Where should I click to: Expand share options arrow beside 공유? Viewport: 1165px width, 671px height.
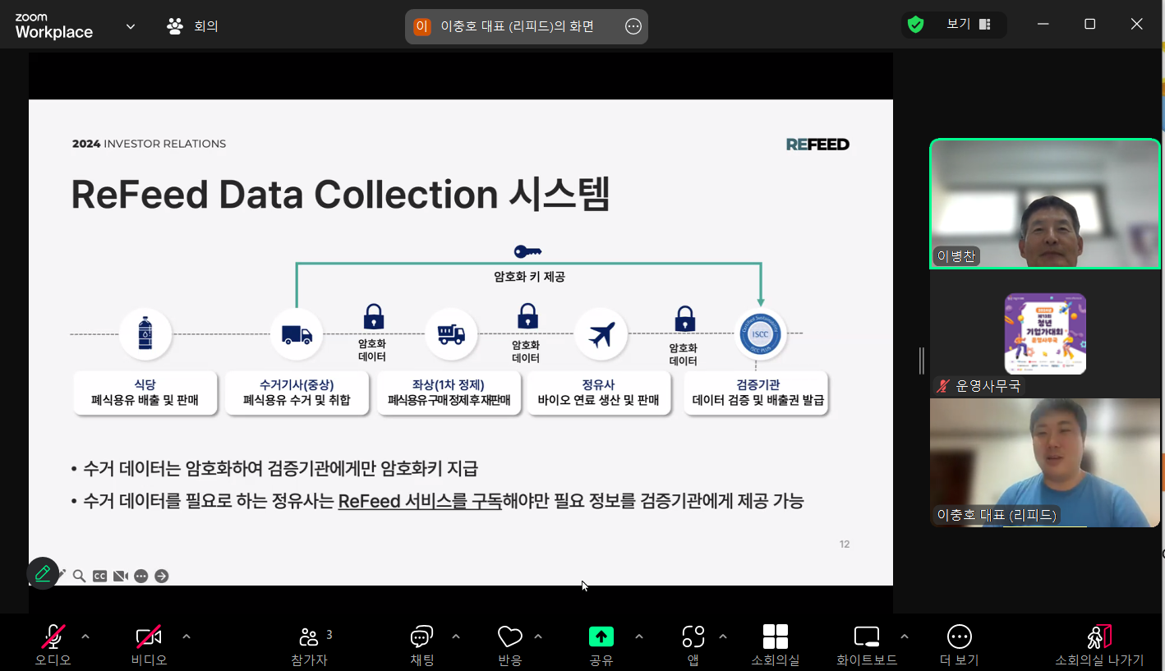(x=639, y=637)
